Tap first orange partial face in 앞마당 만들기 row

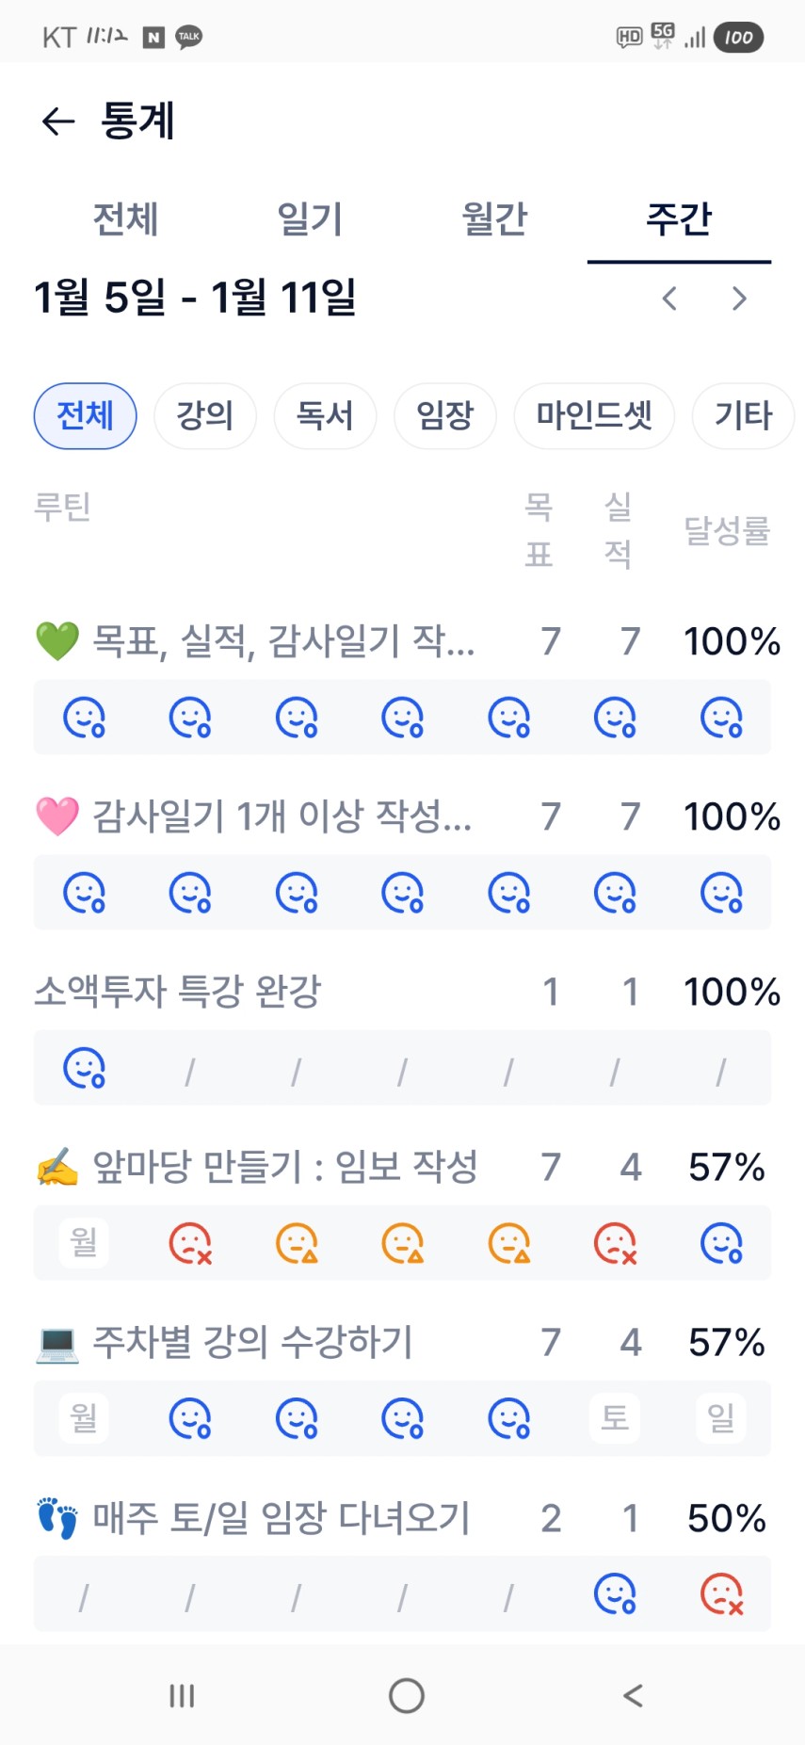pyautogui.click(x=297, y=1243)
